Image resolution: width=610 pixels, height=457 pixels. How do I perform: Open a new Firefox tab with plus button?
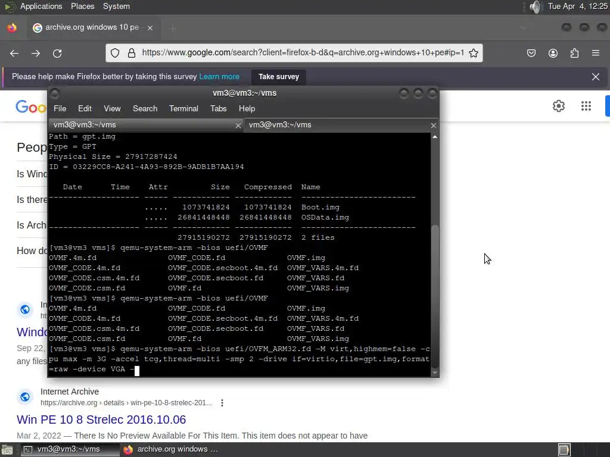click(173, 27)
